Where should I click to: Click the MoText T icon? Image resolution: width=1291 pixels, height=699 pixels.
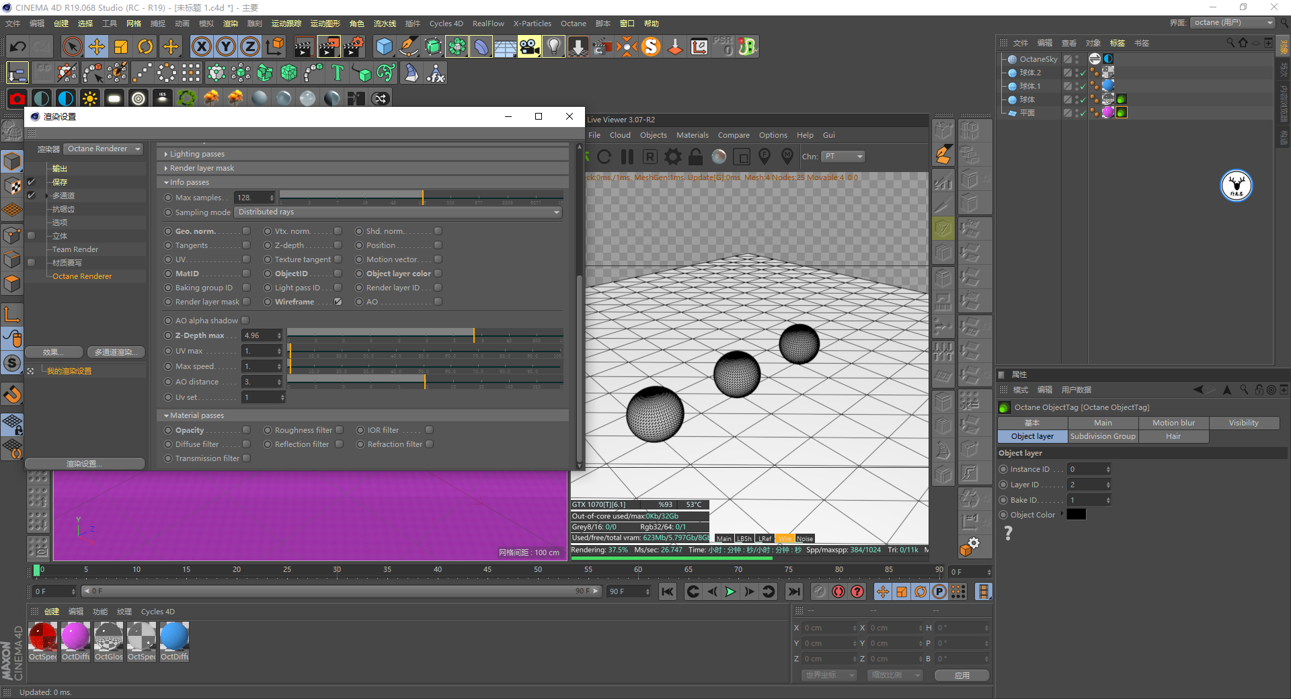(x=338, y=73)
